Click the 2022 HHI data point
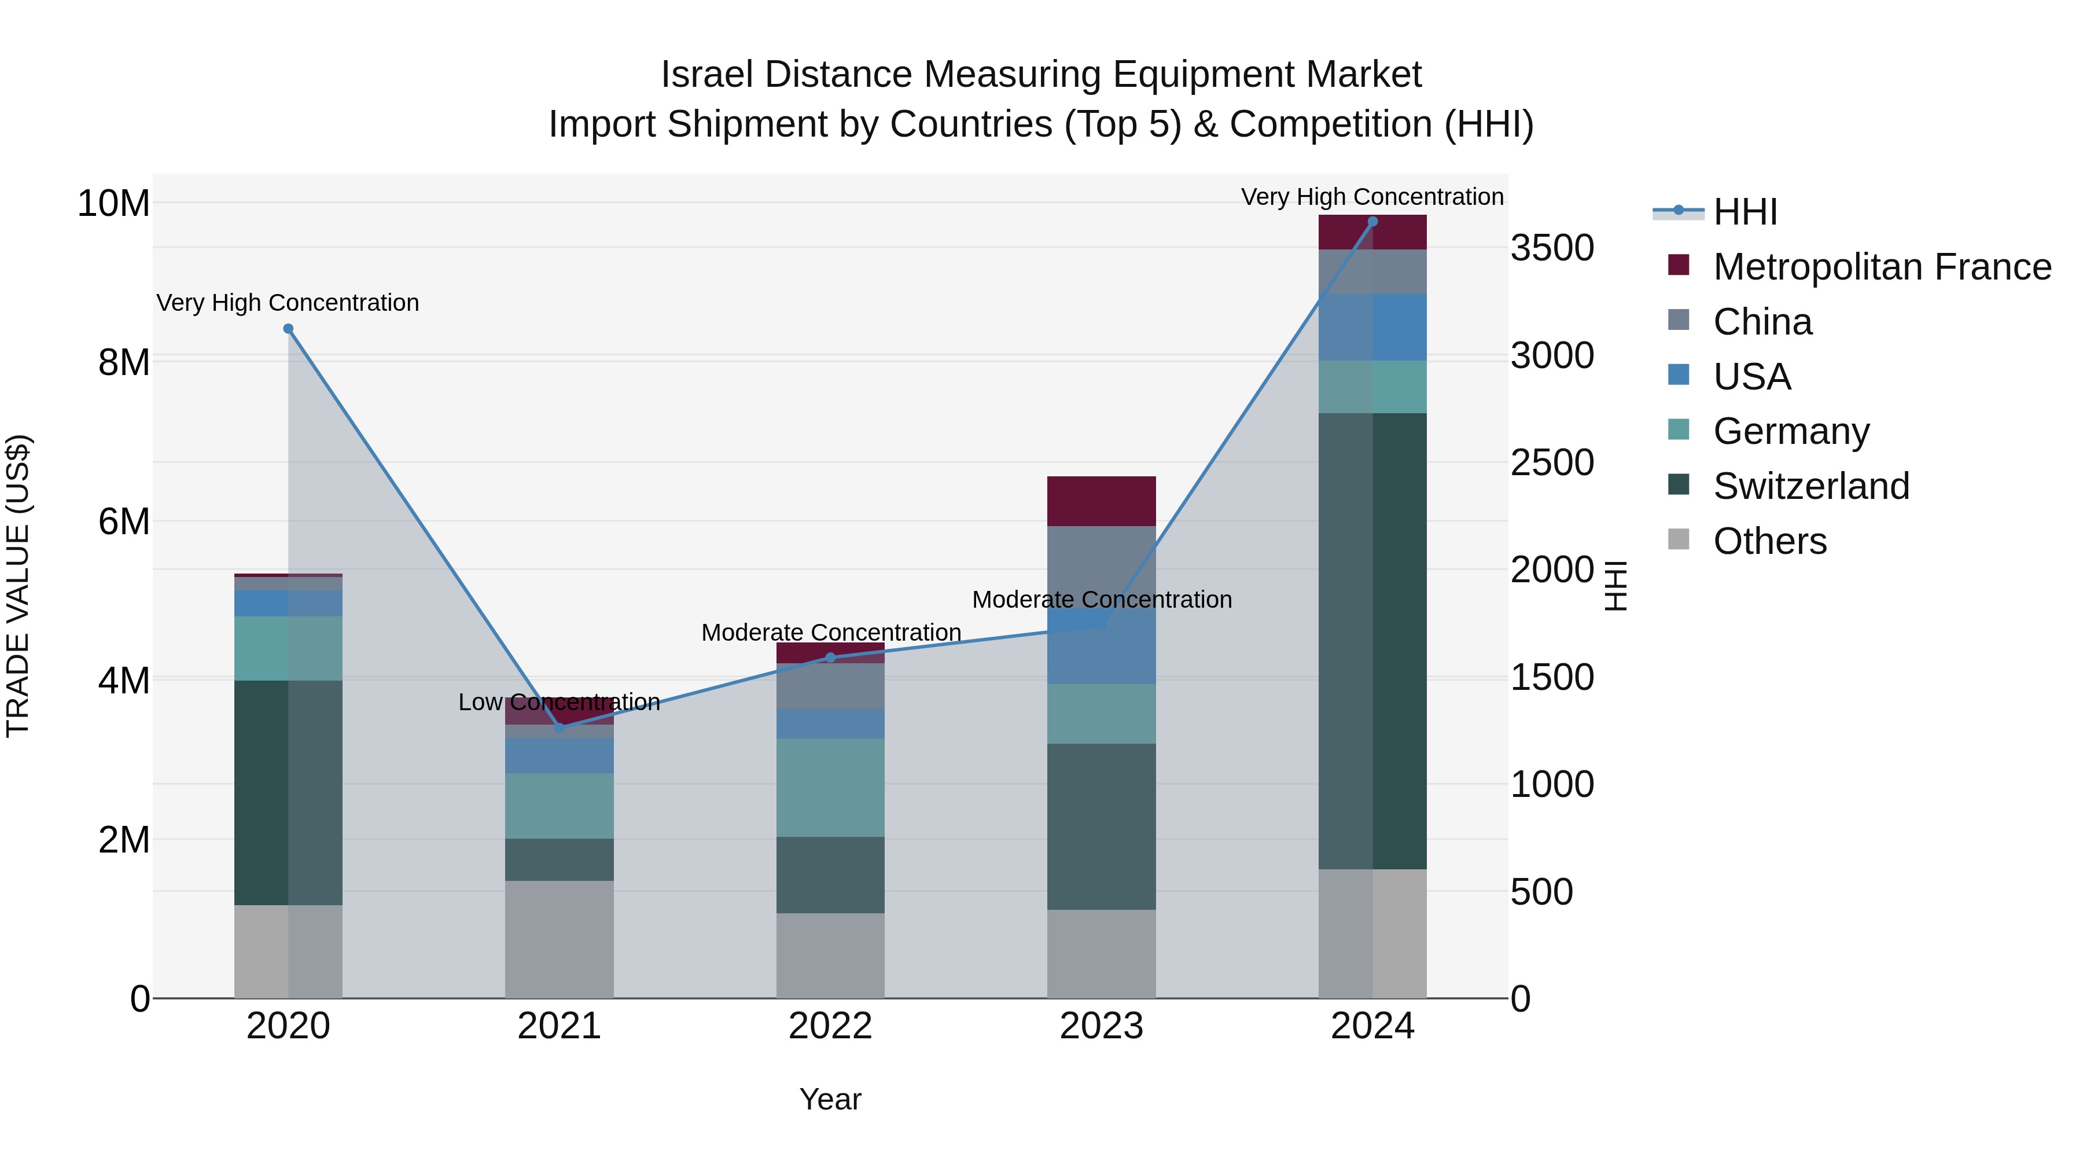Image resolution: width=2083 pixels, height=1172 pixels. [x=830, y=657]
